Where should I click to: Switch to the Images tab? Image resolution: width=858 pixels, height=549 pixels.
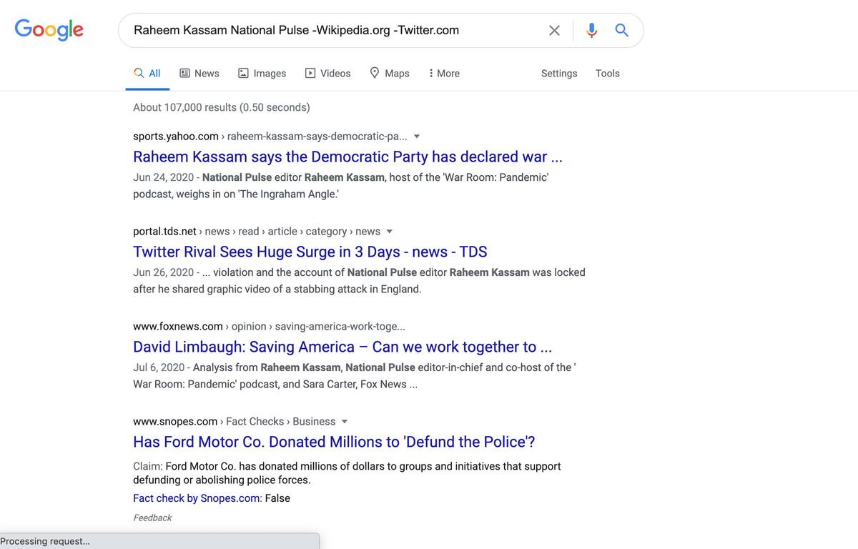(262, 73)
